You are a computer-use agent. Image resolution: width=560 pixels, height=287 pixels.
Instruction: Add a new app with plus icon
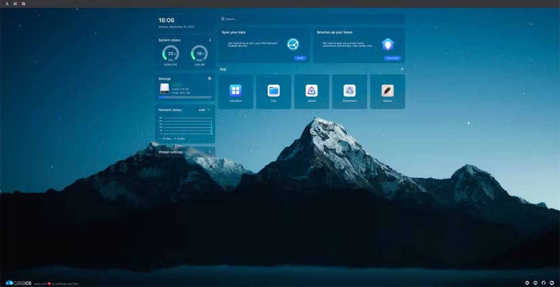tap(402, 69)
